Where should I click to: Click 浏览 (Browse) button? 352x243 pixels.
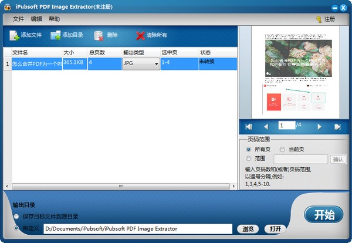point(248,229)
